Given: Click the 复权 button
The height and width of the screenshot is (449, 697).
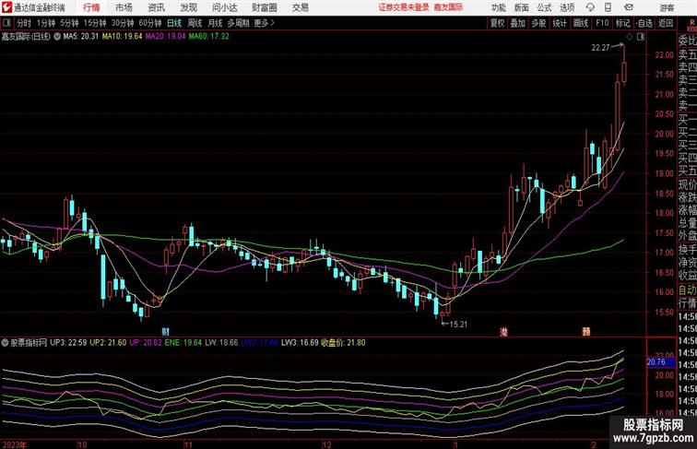Looking at the screenshot, I should (x=498, y=23).
